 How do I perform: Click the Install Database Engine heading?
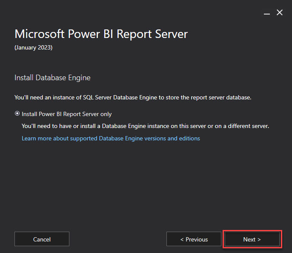click(x=52, y=78)
